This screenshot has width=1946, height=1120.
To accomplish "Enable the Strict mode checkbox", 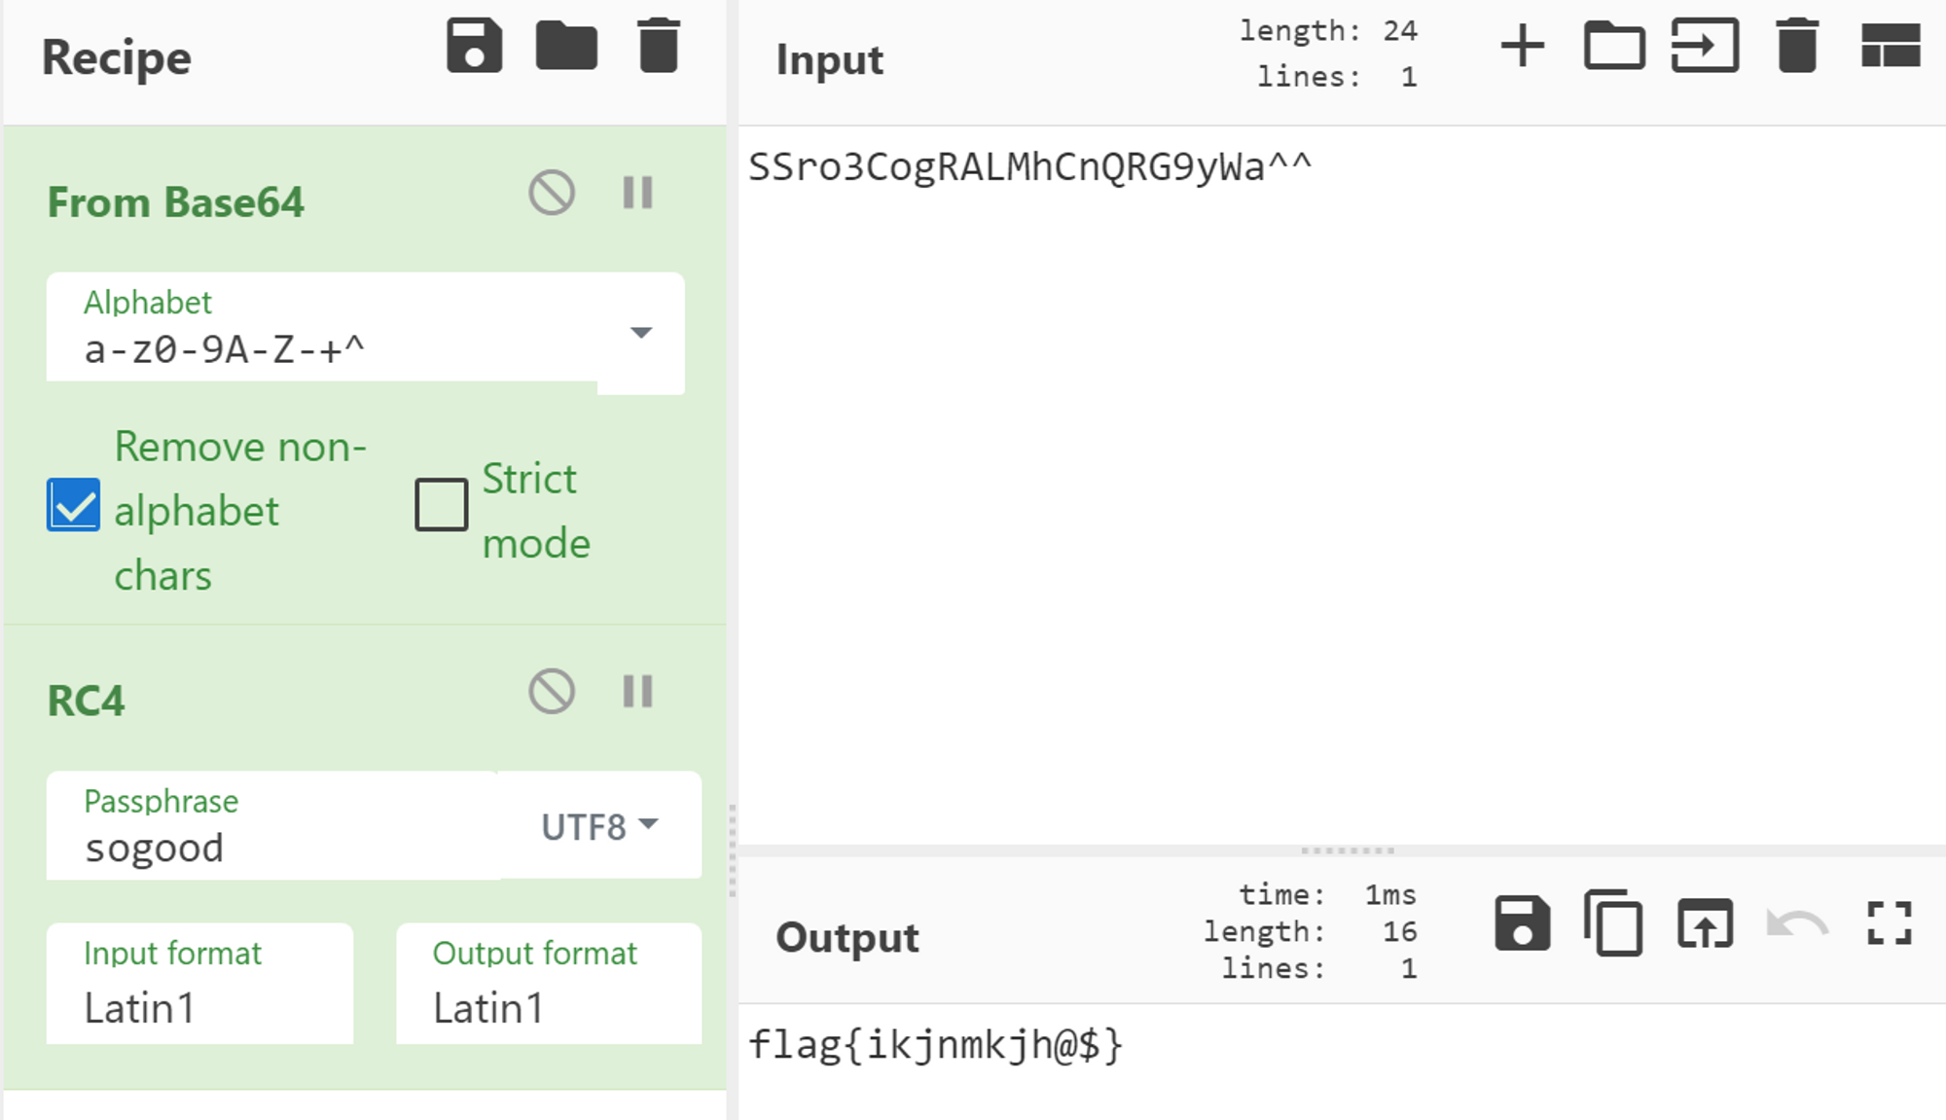I will point(442,504).
